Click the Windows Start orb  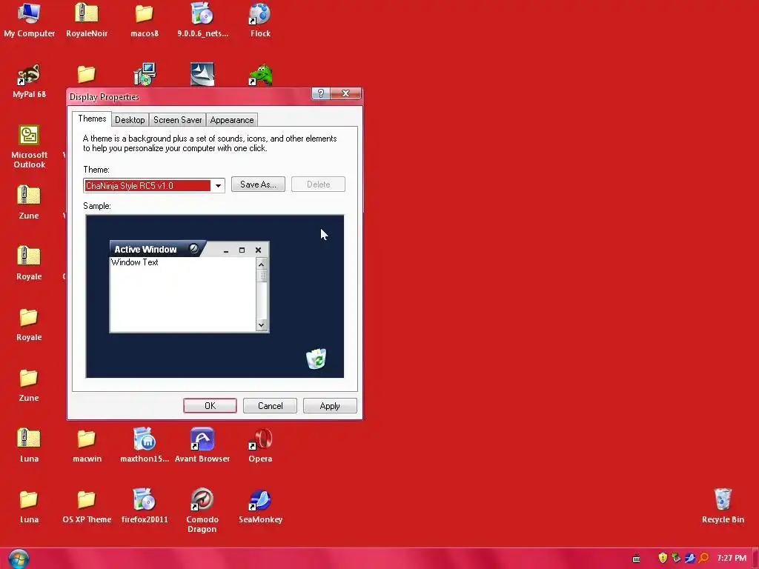click(19, 559)
